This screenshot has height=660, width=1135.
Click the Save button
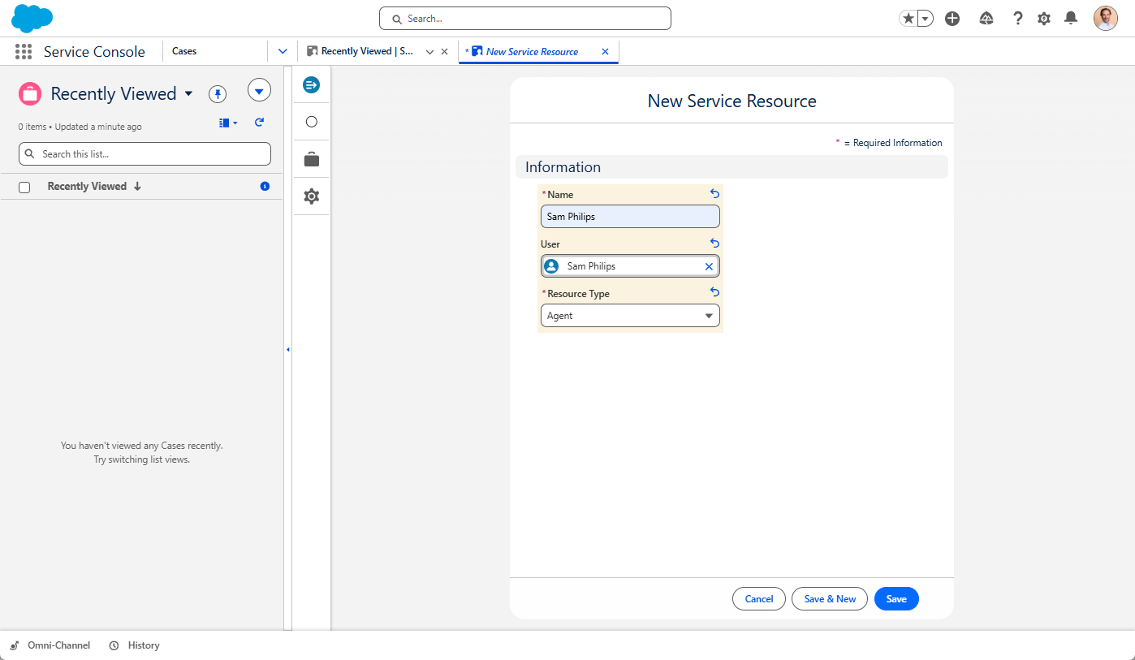[x=895, y=599]
